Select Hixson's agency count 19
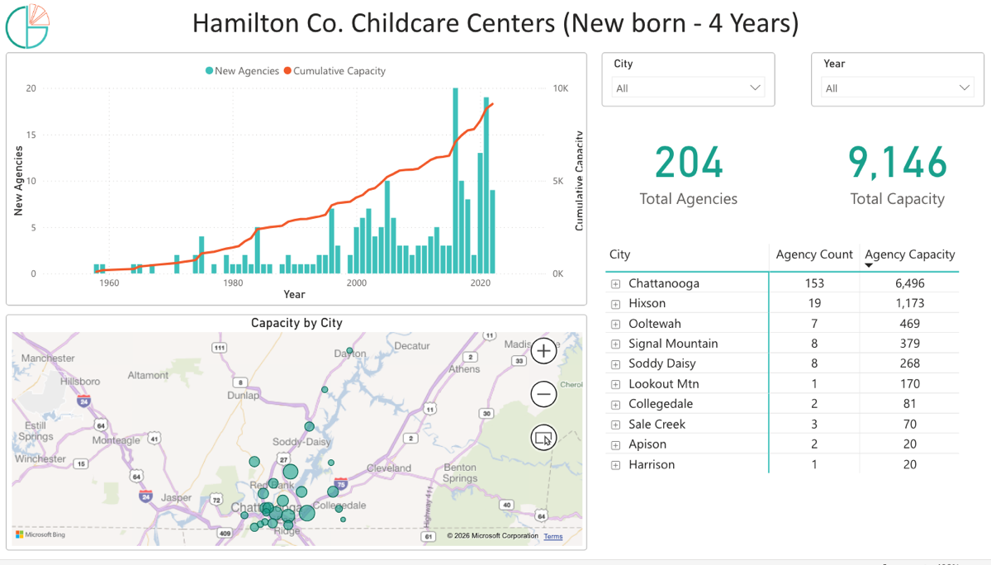 click(x=814, y=303)
